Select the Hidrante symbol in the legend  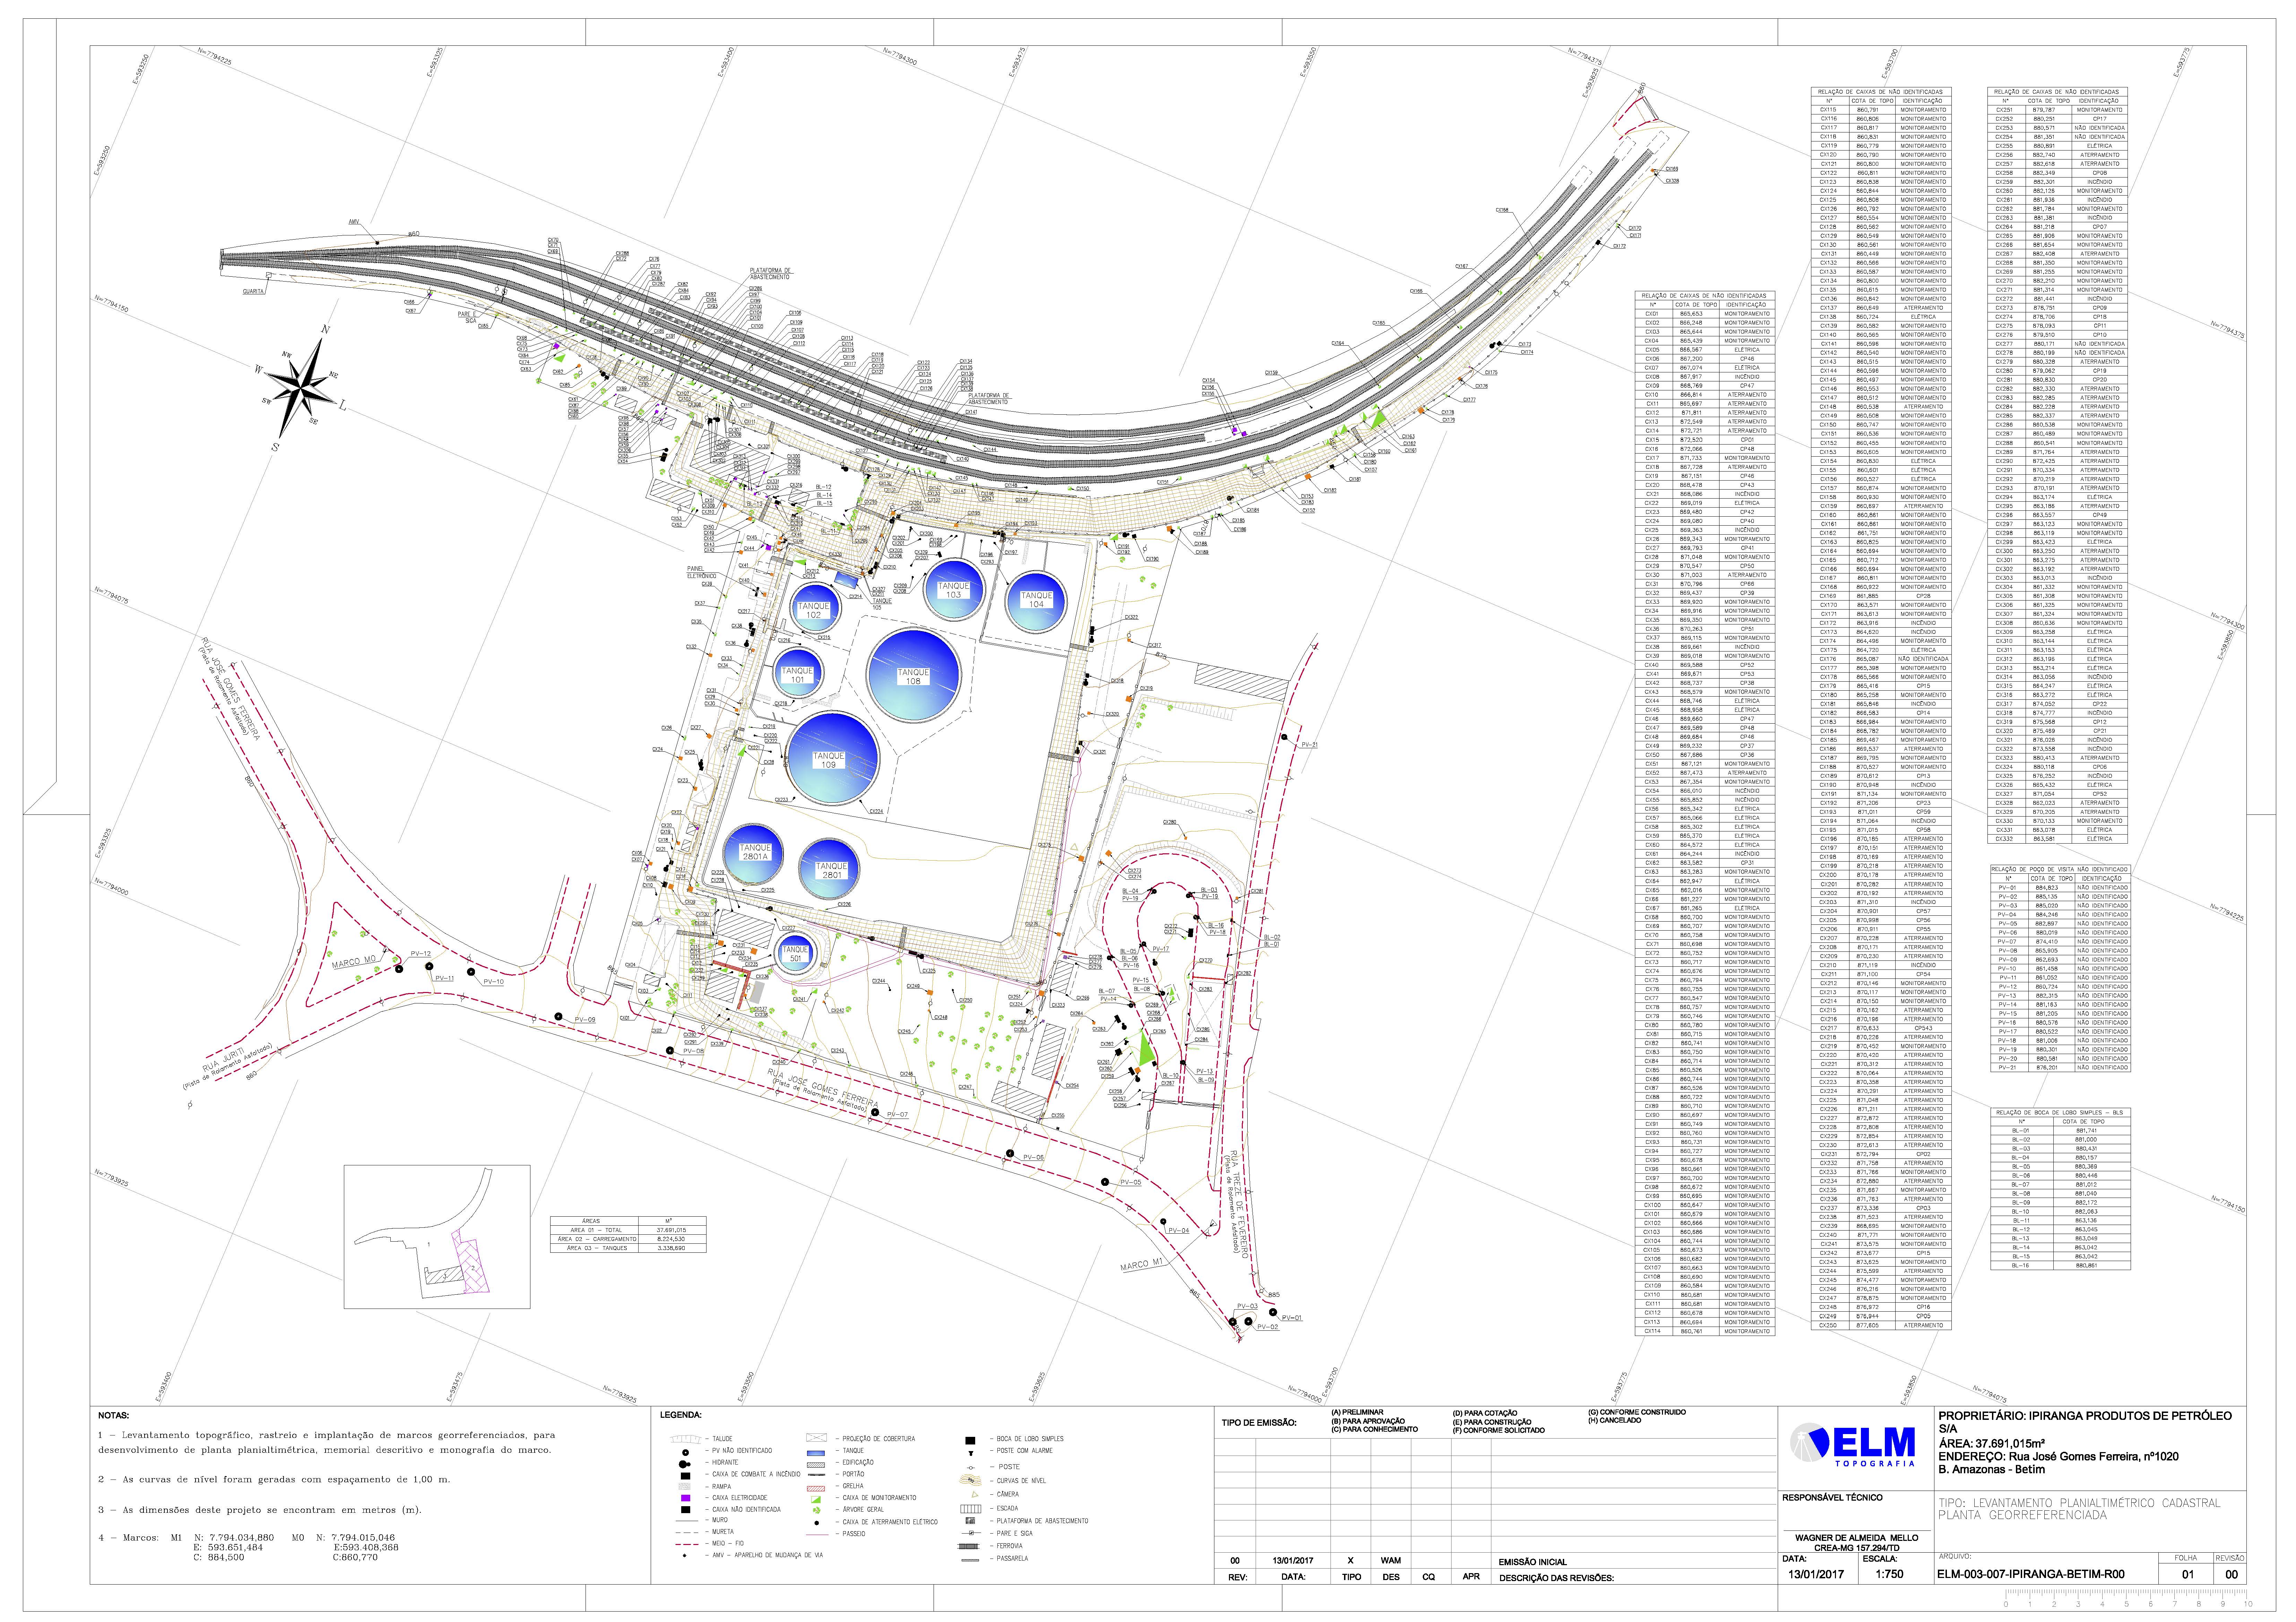point(685,1464)
